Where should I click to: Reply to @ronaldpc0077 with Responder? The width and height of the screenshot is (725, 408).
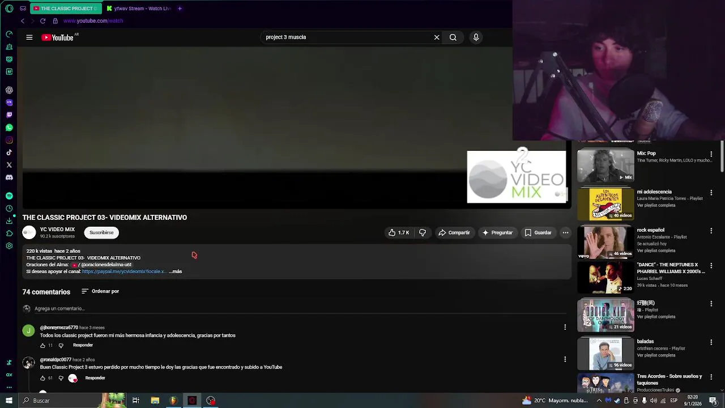[x=95, y=378]
